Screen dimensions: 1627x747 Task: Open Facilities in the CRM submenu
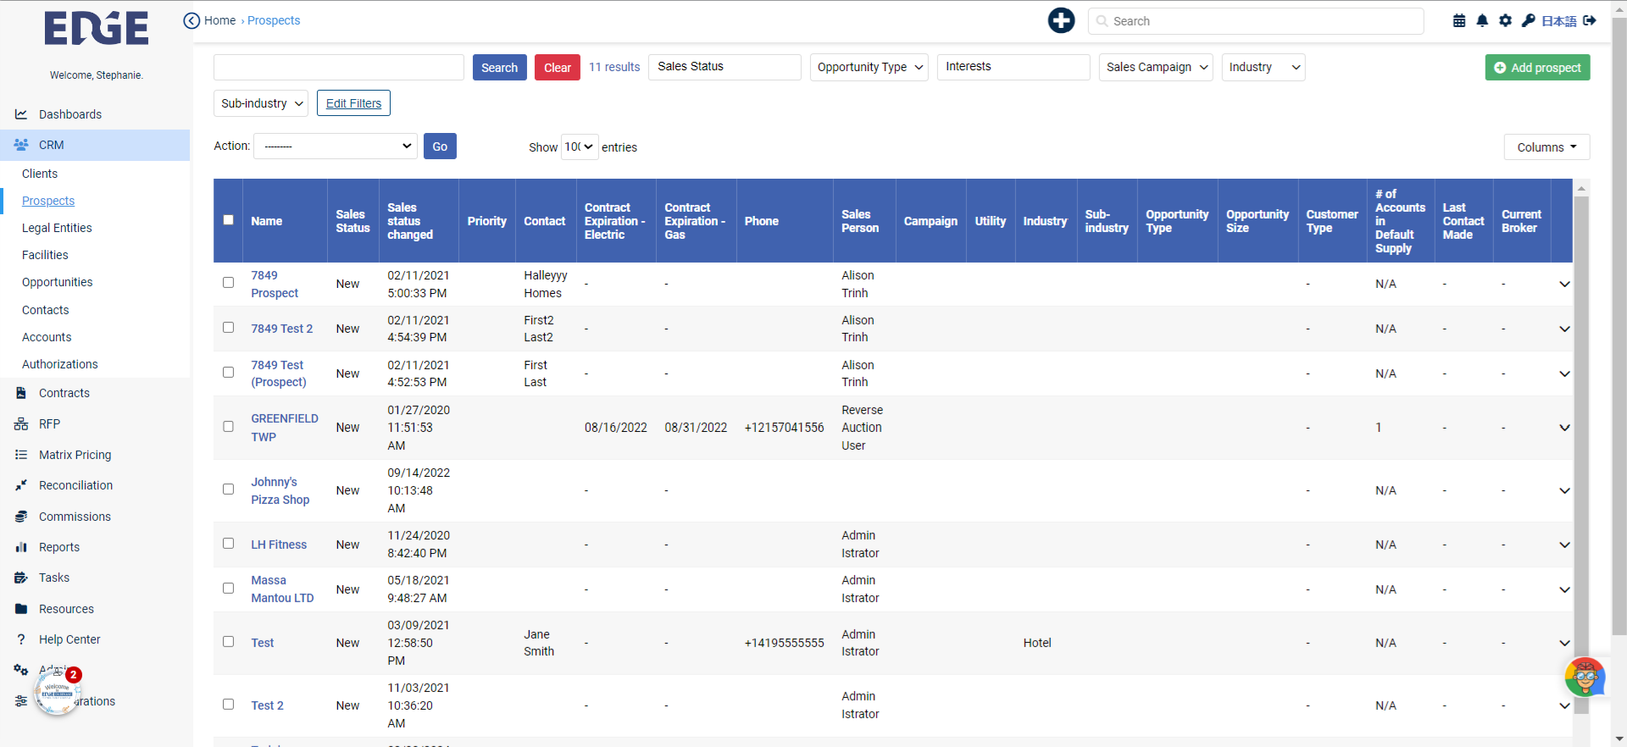45,255
